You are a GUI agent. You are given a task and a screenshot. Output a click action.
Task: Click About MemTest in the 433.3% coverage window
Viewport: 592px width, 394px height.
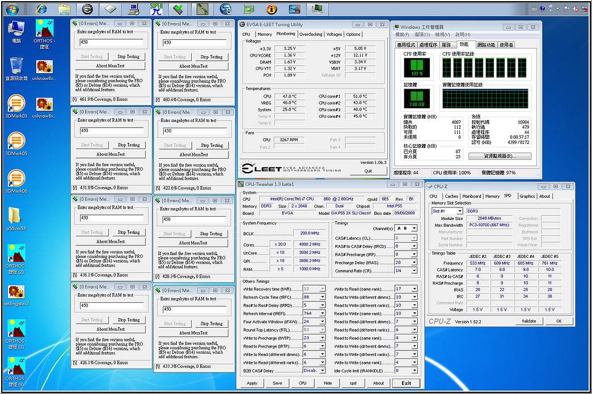click(x=193, y=333)
